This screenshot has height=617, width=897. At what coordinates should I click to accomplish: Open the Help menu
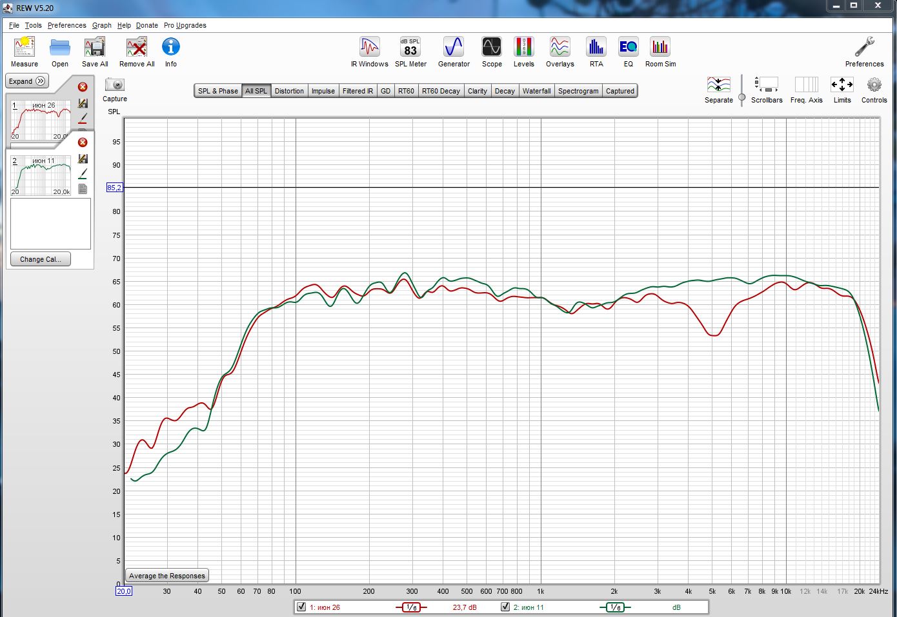click(x=124, y=25)
